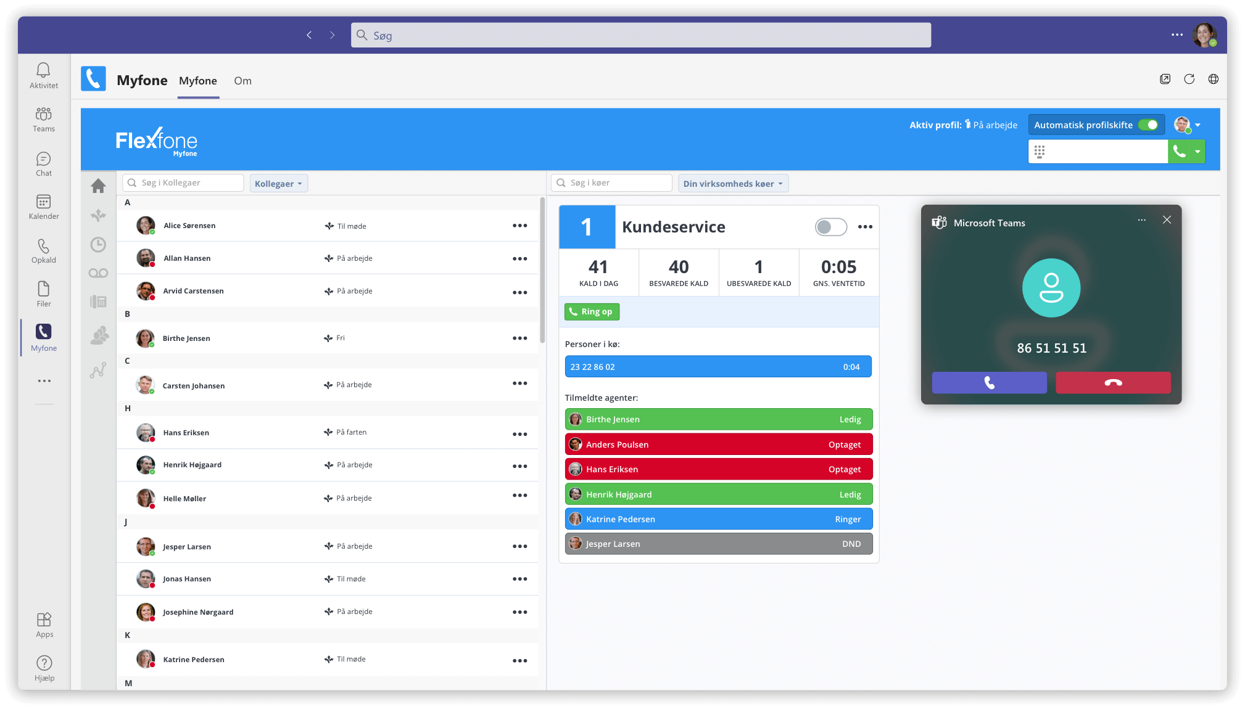The height and width of the screenshot is (709, 1245).
Task: Open Filer in the sidebar
Action: pyautogui.click(x=43, y=294)
